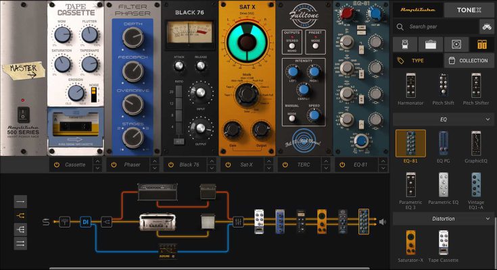This screenshot has height=270, width=497.
Task: Click the tuner block in signal chain
Action: click(x=64, y=221)
